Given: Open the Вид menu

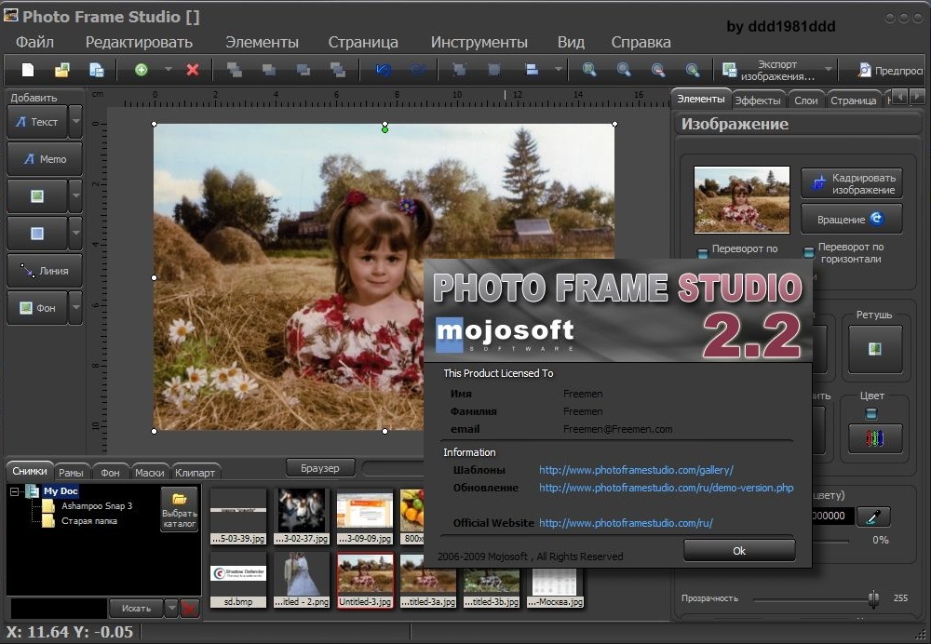Looking at the screenshot, I should [572, 42].
